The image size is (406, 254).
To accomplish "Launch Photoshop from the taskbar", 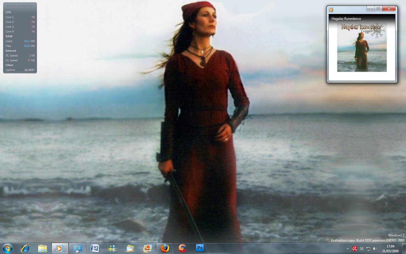I will tap(200, 248).
